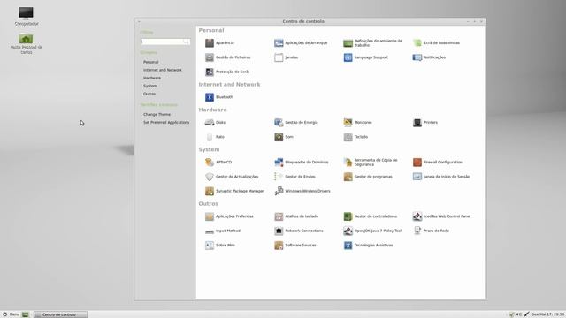The height and width of the screenshot is (318, 566).
Task: Jump to the Personal group in sidebar
Action: pyautogui.click(x=151, y=62)
